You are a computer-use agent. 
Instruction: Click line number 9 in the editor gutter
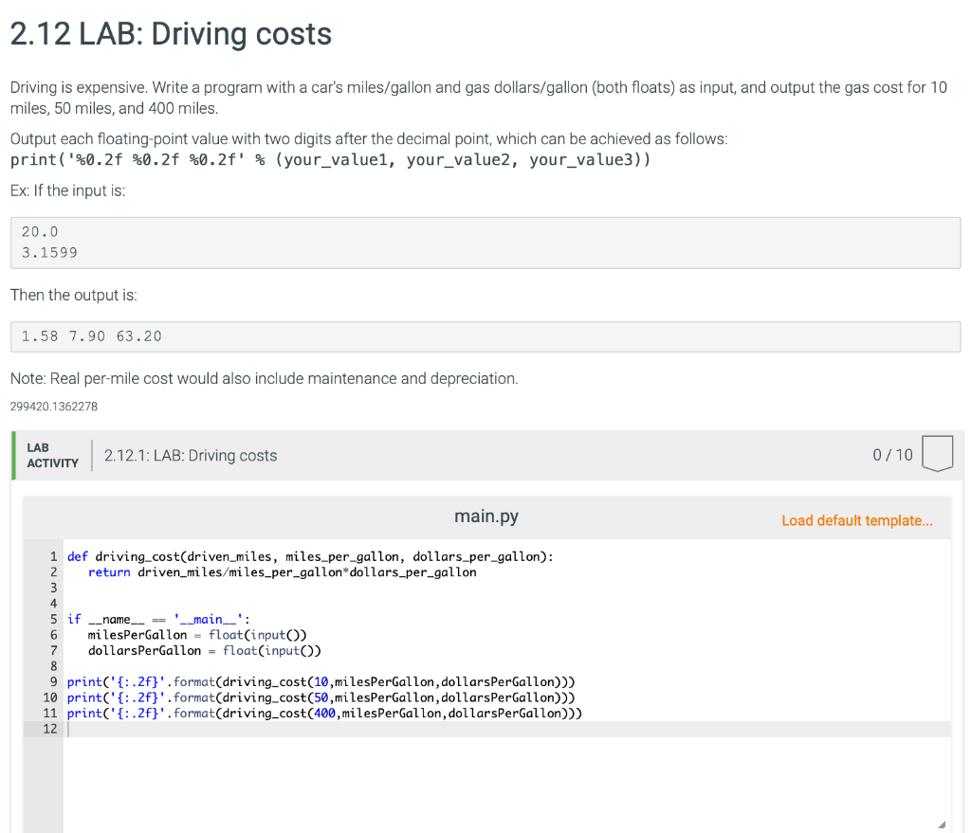(53, 681)
